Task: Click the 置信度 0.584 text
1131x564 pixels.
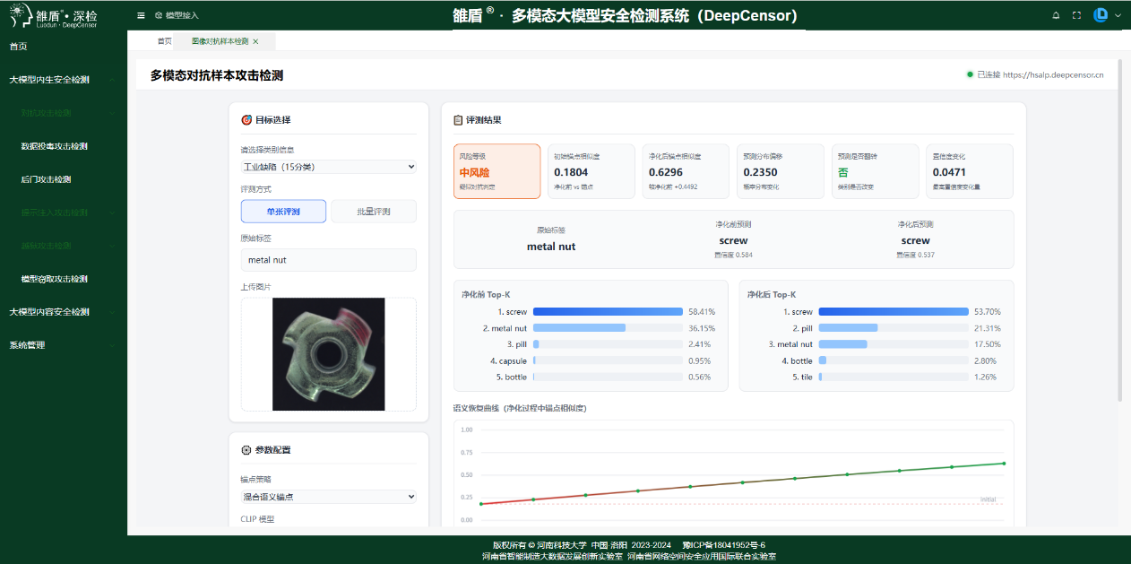Action: [733, 255]
